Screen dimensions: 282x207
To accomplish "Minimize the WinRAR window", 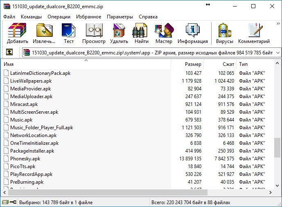I will 235,6.
